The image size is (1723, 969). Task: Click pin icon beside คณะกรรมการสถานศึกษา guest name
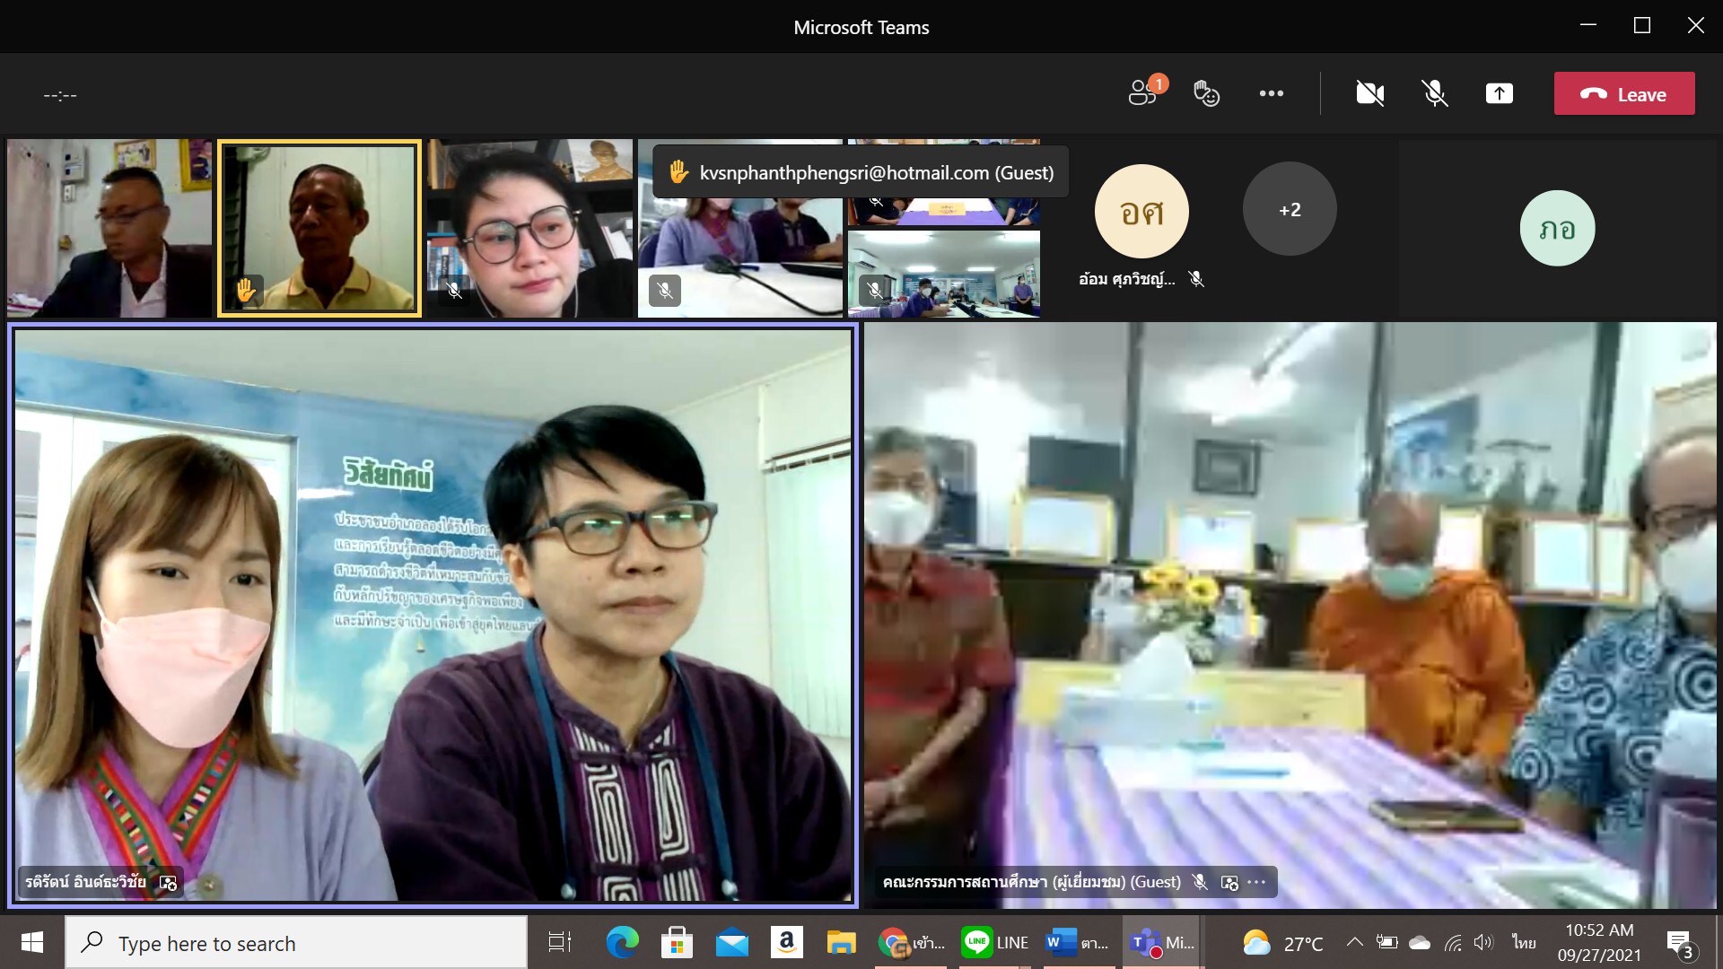point(1229,882)
